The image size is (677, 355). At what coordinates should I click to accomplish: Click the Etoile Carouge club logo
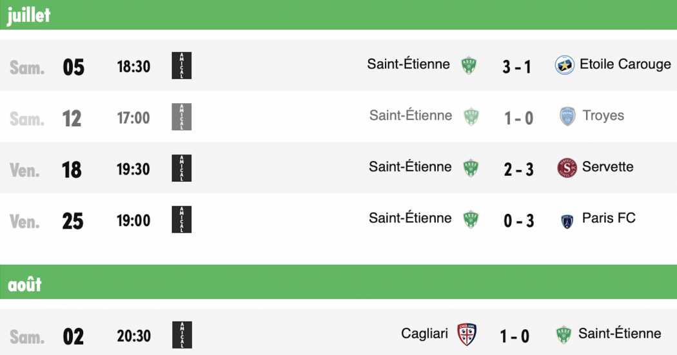point(564,65)
